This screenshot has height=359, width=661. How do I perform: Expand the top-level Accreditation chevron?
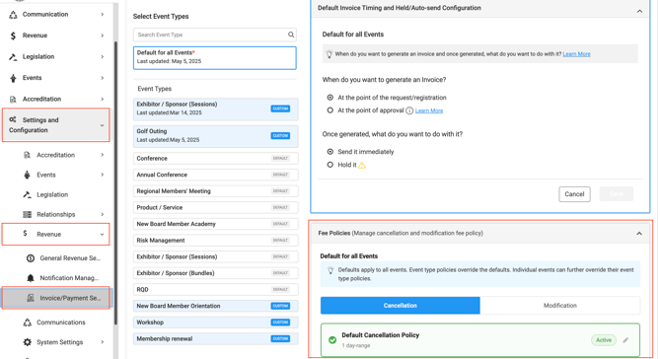point(103,99)
